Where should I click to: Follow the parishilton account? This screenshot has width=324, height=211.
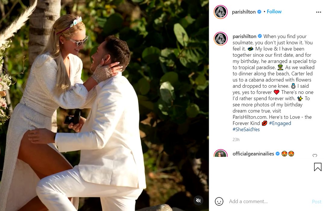[274, 11]
